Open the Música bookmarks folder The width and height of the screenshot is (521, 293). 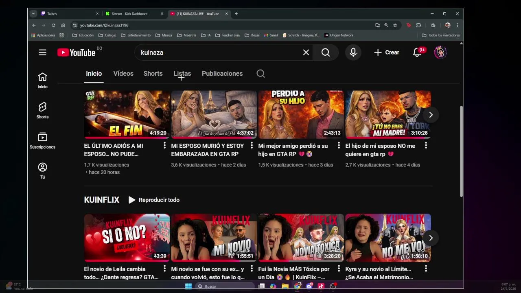point(164,35)
